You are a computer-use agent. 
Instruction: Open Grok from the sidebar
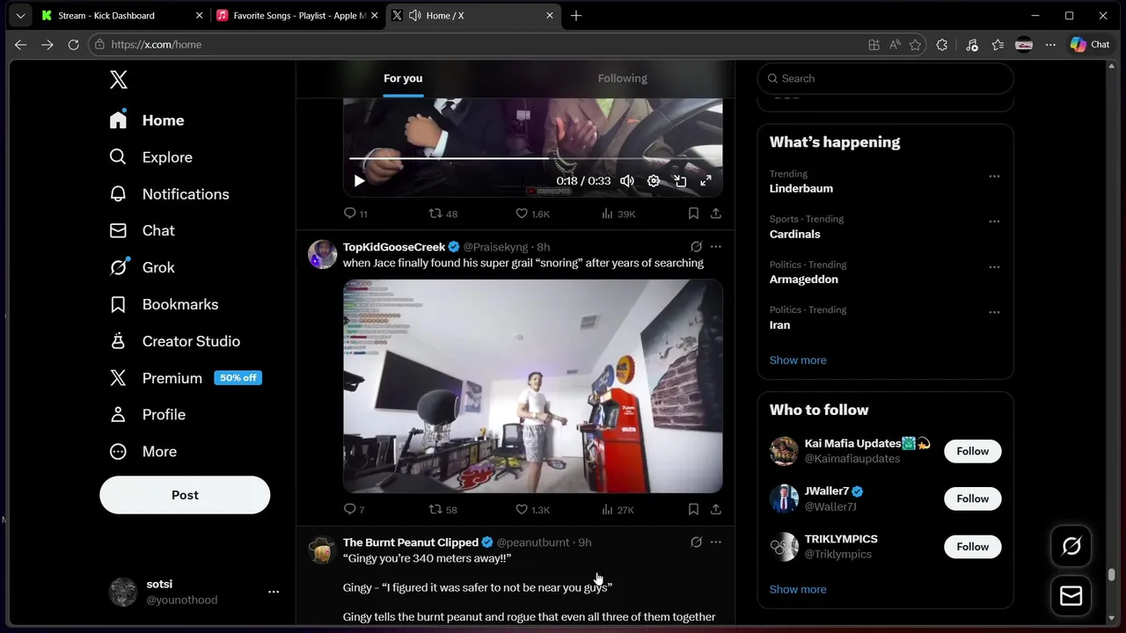tap(142, 267)
